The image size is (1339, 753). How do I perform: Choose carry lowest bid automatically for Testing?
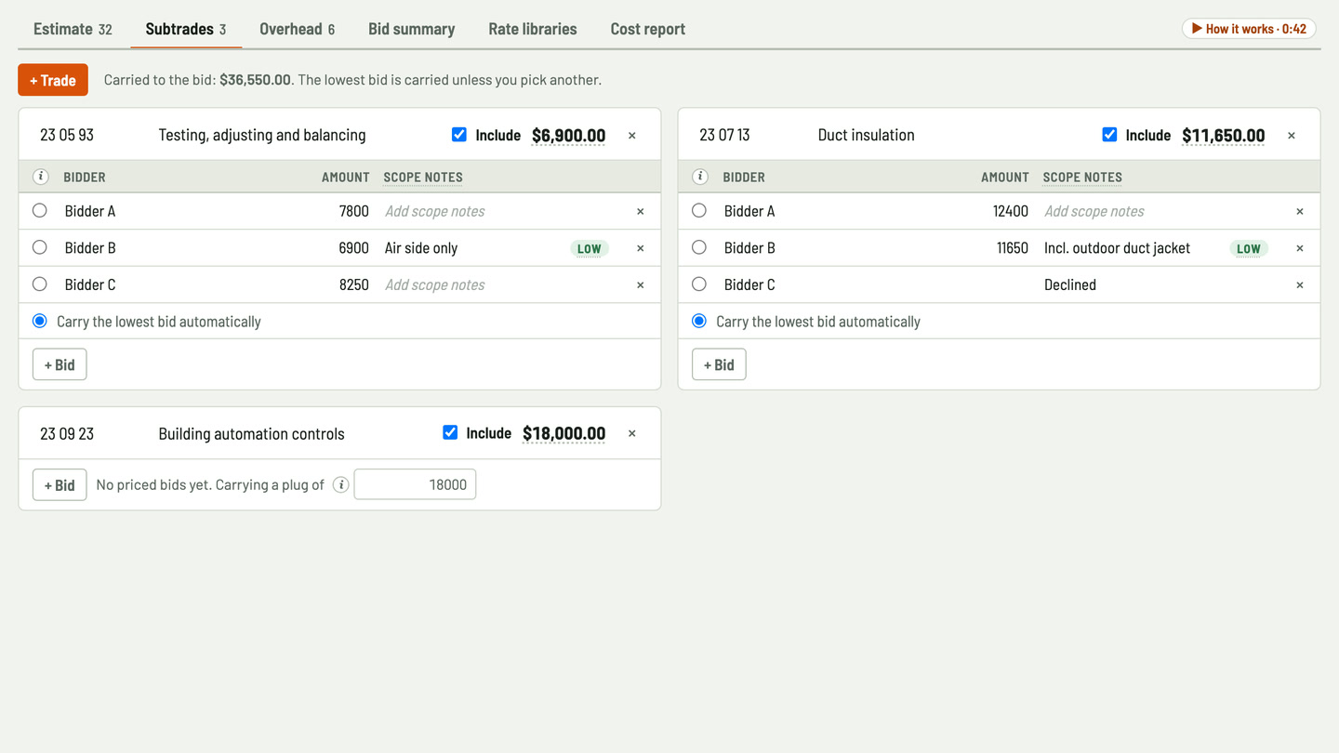pos(40,321)
